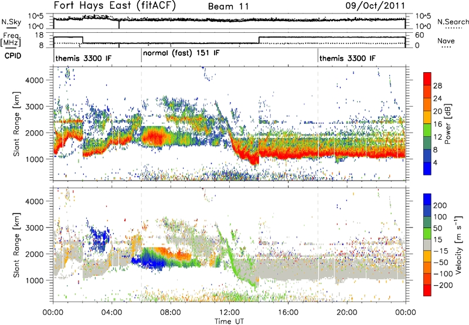Viewport: 469px width, 325px height.
Task: Click the orange negative-velocity patch near 08:00
Action: 173,254
